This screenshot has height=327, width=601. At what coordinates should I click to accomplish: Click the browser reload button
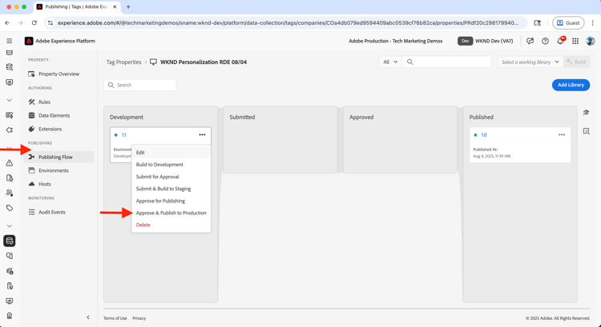[x=34, y=23]
